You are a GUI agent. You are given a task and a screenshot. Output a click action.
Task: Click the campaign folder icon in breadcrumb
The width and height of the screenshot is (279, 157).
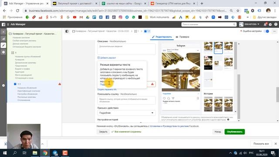click(x=74, y=31)
